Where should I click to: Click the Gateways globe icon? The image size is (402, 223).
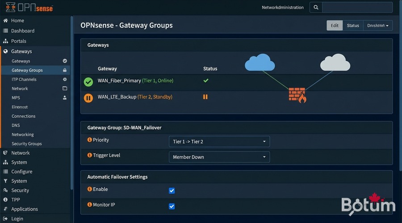[5, 51]
